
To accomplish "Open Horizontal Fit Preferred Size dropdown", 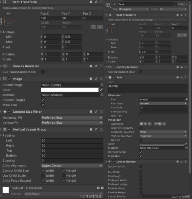I will [72, 118].
